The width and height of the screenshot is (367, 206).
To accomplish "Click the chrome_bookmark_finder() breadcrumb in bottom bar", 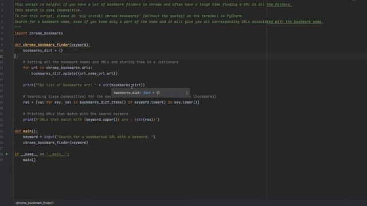I will (x=34, y=203).
